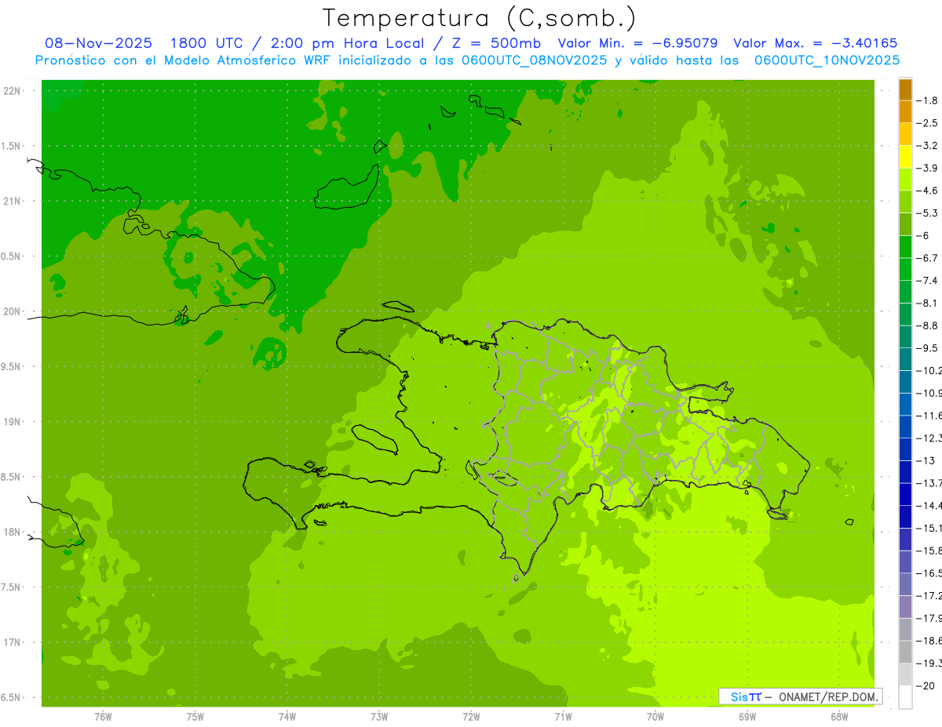
Task: Click the "-20" legend value
Action: click(x=927, y=685)
